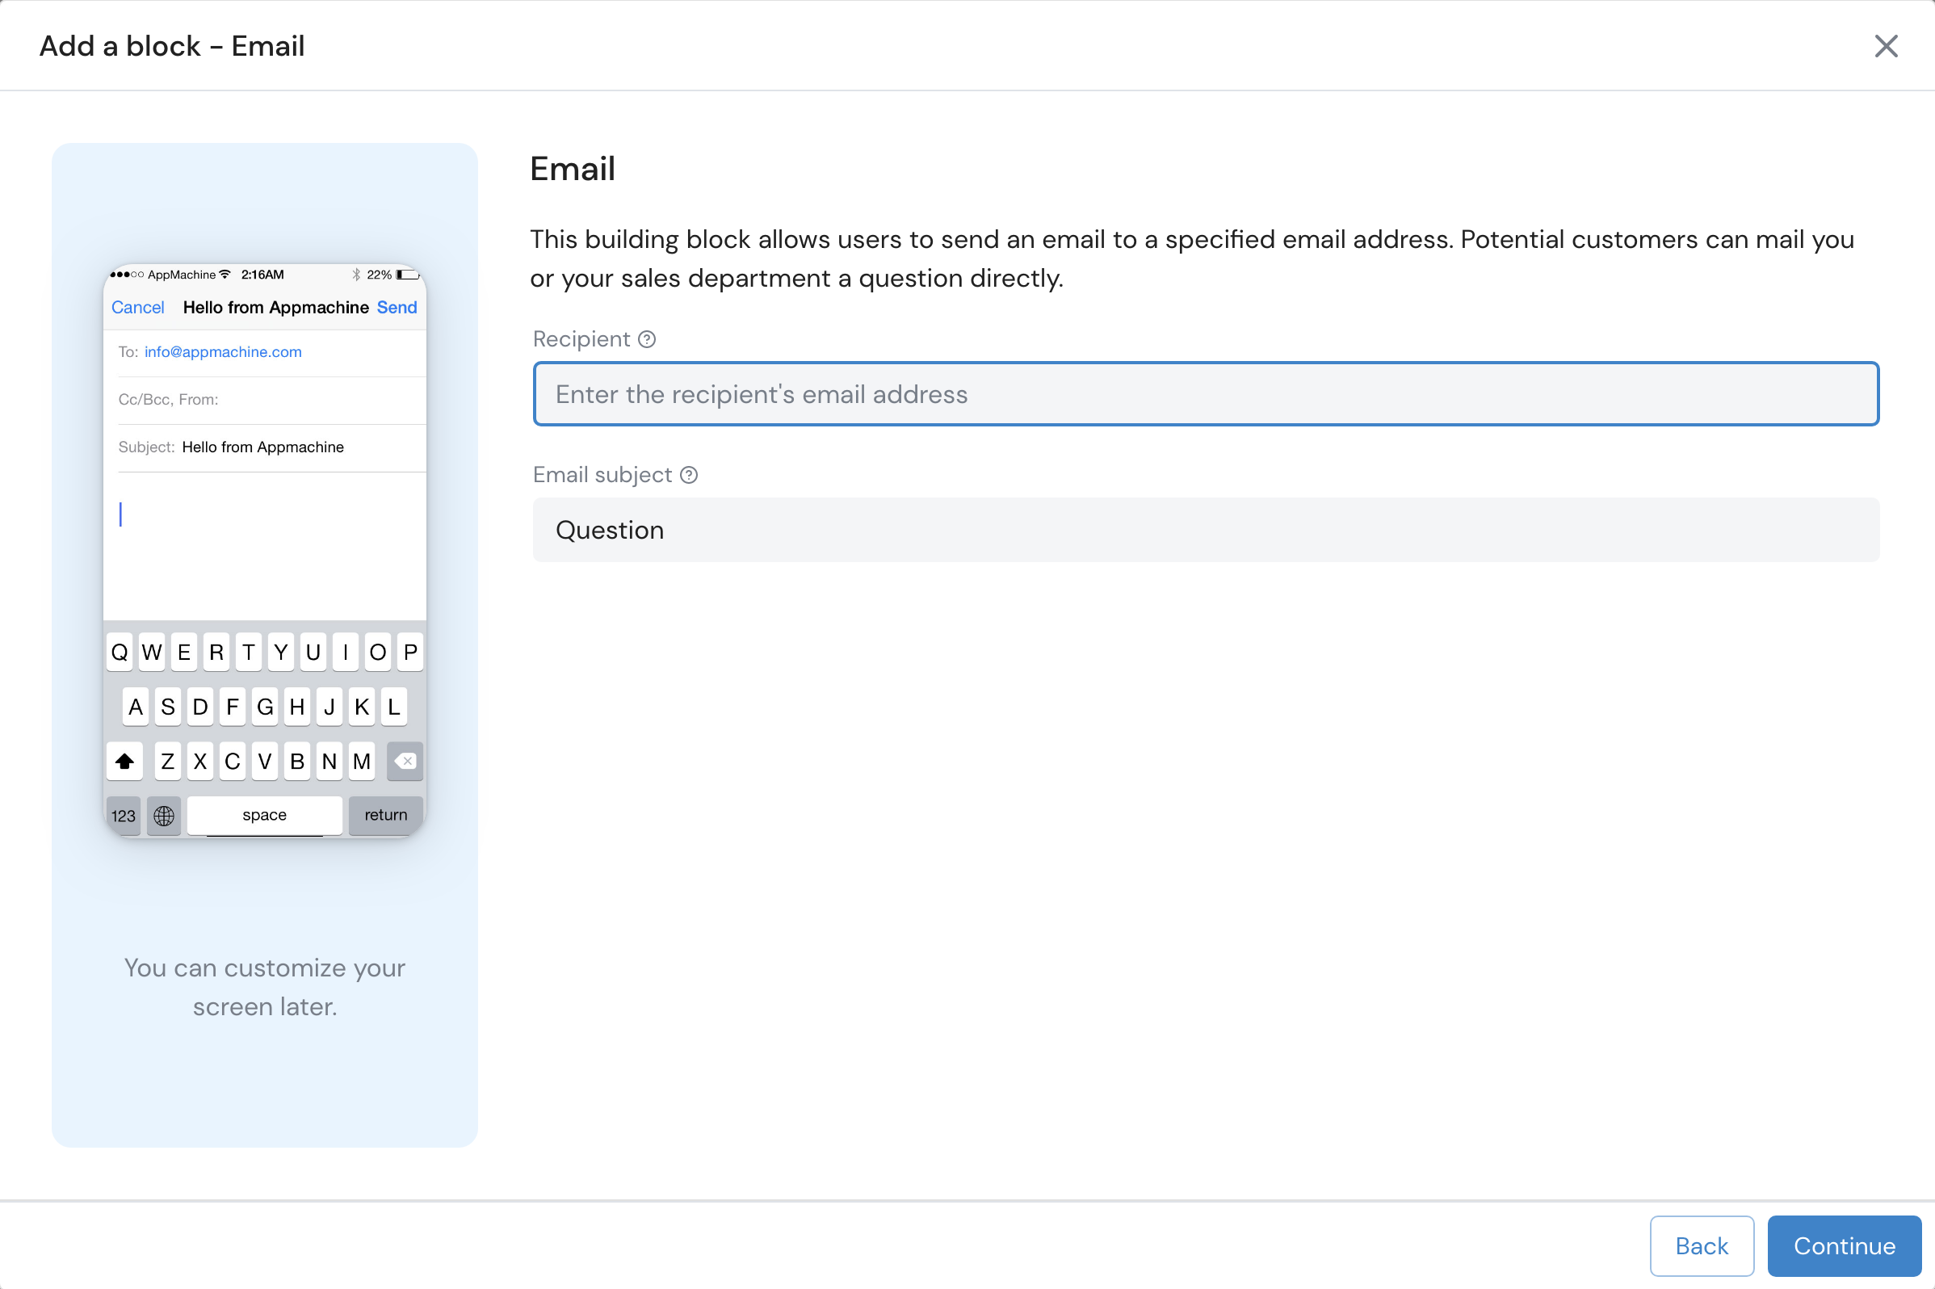The width and height of the screenshot is (1935, 1289).
Task: Click the shift arrow key on phone keyboard
Action: click(x=125, y=762)
